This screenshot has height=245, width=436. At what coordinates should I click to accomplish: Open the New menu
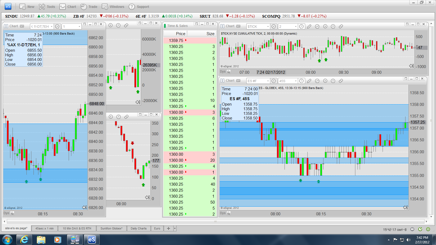27,7
